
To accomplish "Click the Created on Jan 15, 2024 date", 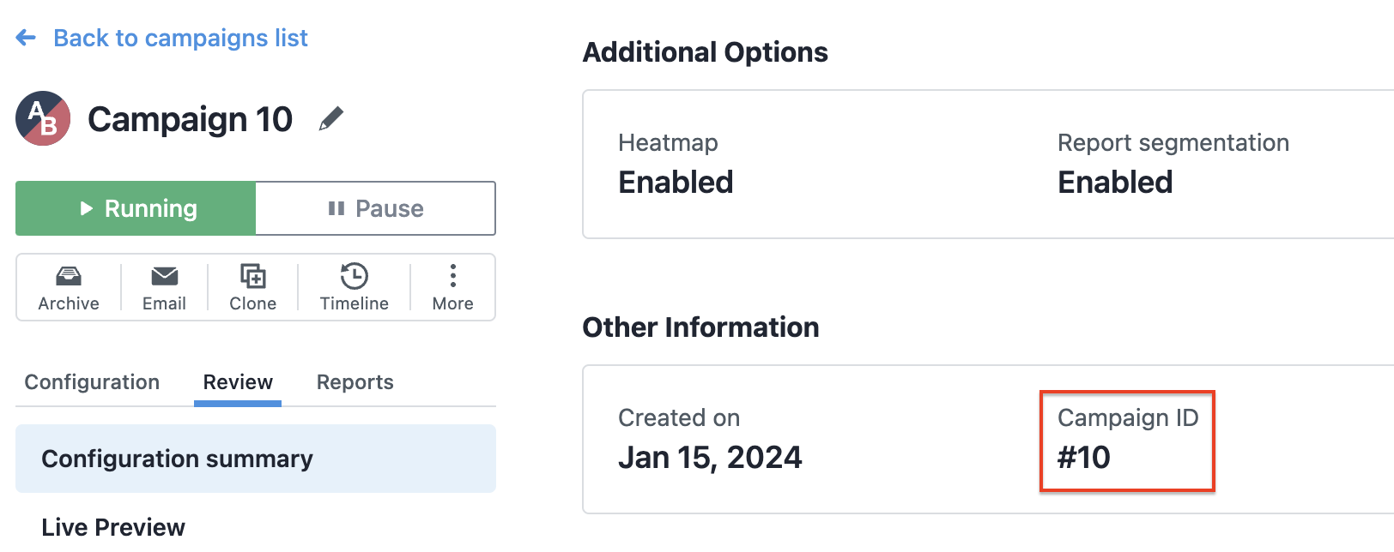I will [710, 458].
